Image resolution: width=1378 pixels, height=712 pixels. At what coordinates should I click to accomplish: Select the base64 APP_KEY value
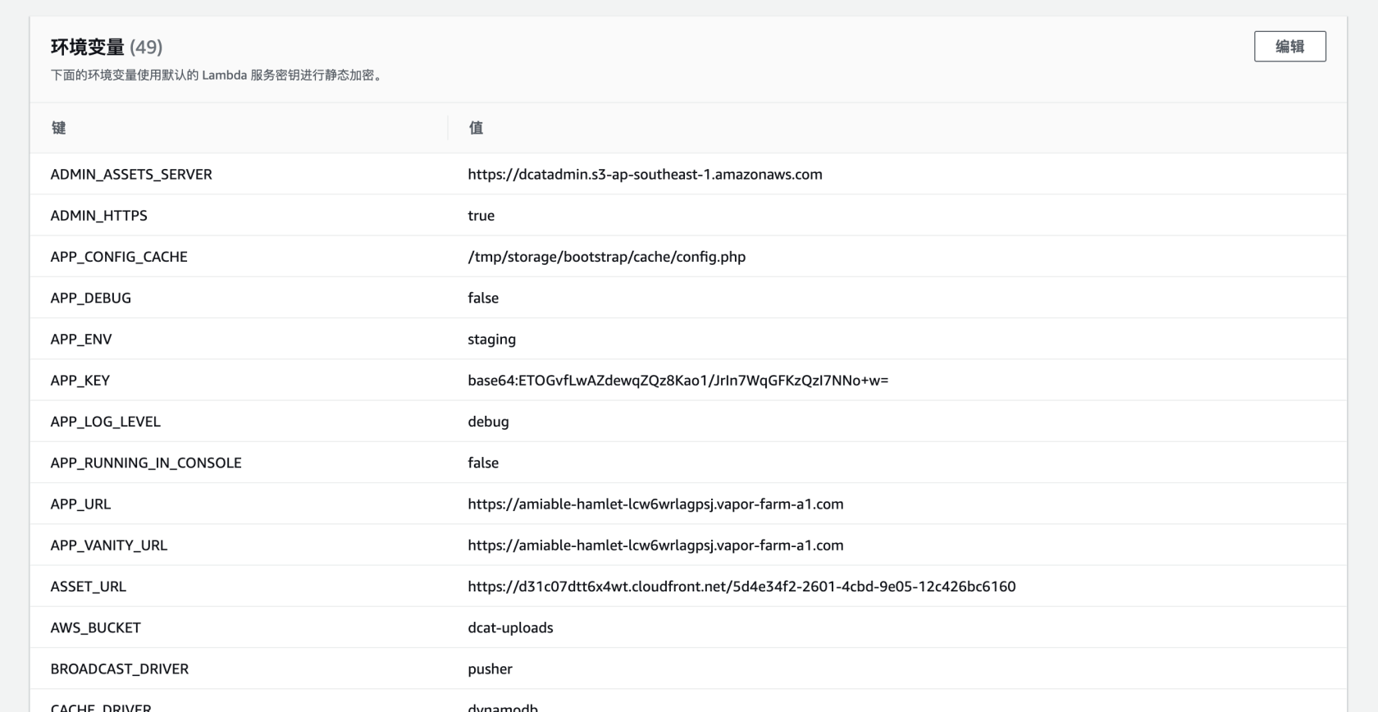click(x=678, y=380)
